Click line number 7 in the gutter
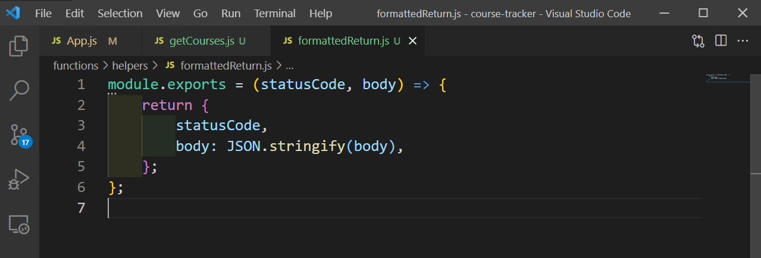Image resolution: width=761 pixels, height=258 pixels. [x=82, y=208]
